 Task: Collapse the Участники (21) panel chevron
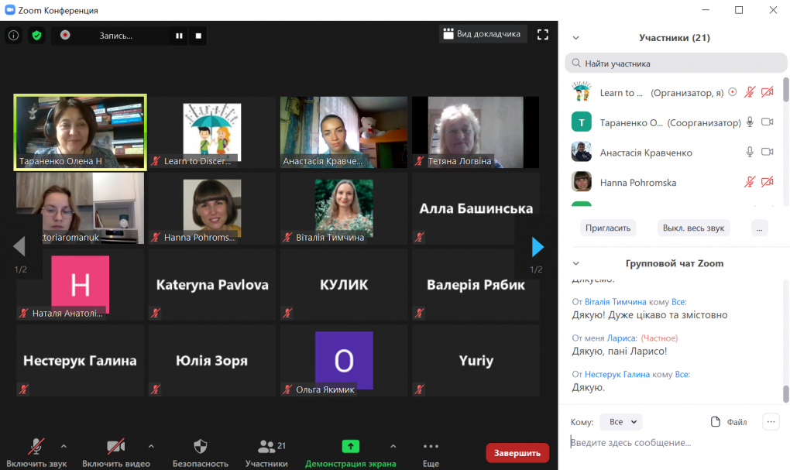click(576, 38)
